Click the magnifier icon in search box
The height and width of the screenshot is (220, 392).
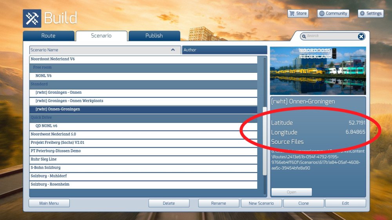(x=303, y=36)
